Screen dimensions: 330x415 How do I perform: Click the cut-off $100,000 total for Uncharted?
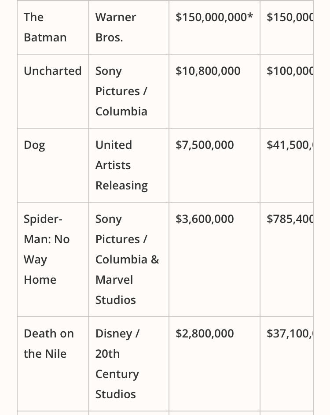click(290, 71)
